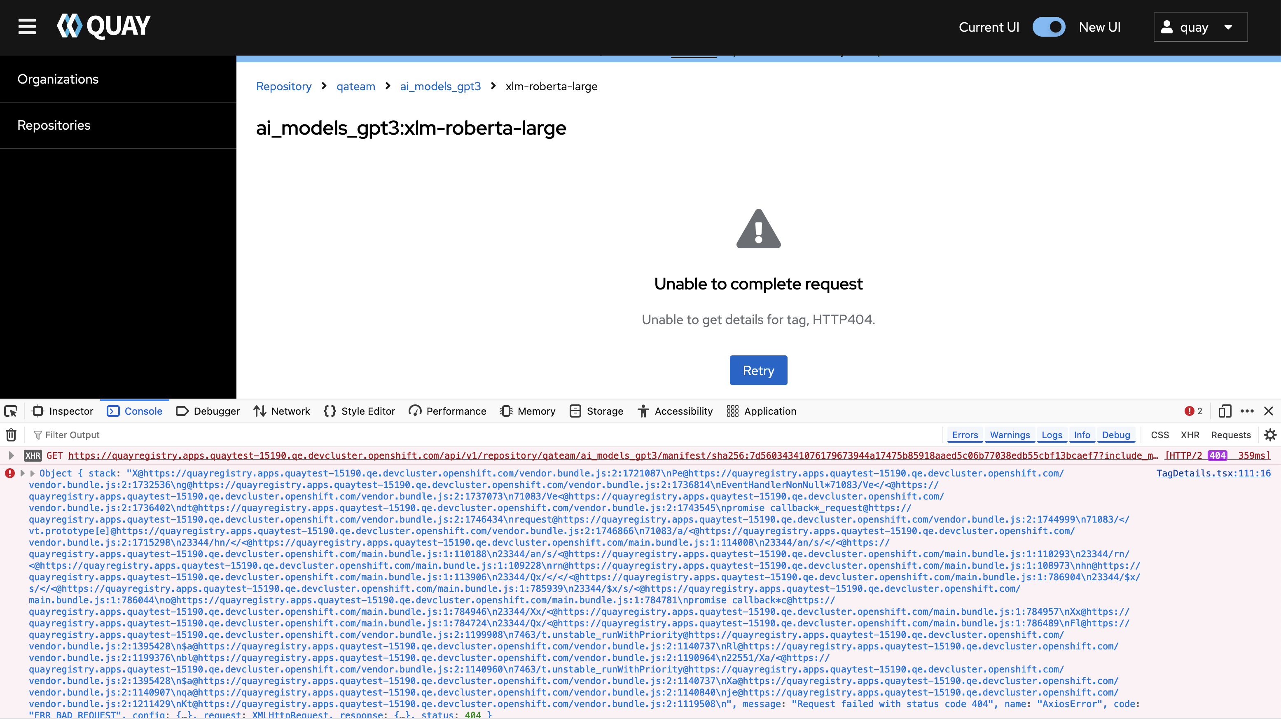This screenshot has height=719, width=1281.
Task: Expand the XHR GET request row
Action: tap(11, 455)
